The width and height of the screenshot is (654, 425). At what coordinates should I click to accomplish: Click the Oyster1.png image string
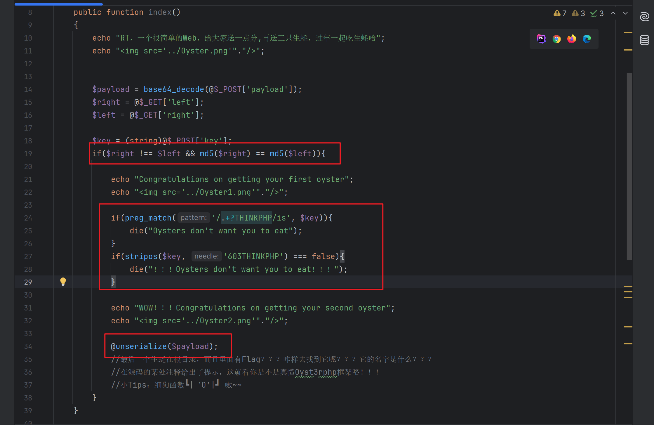tap(197, 192)
